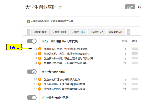Go to the 首页 page
159x108 pixels.
click(130, 7)
